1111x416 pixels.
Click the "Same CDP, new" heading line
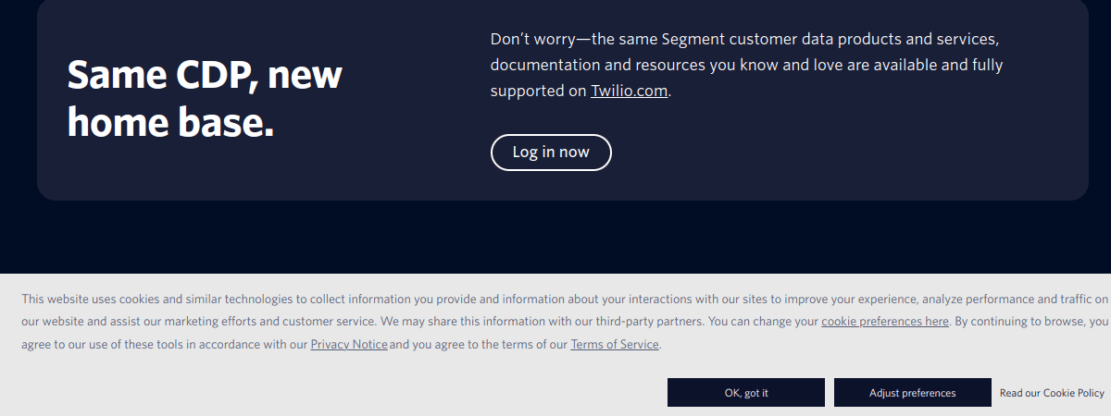click(205, 75)
